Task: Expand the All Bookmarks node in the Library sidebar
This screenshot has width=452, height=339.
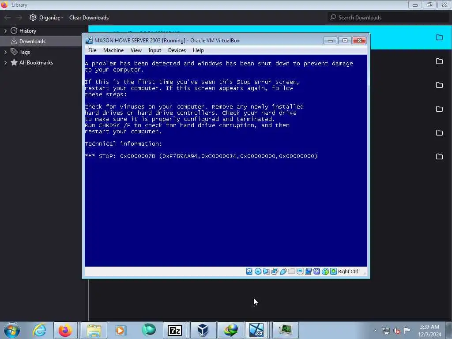Action: [5, 63]
